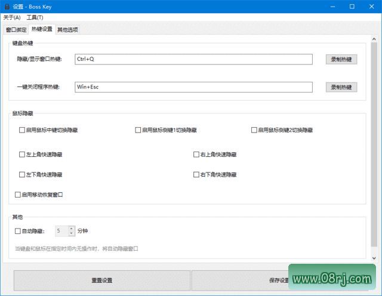Click the Boss Key lock icon in title bar
Viewport: 382px width, 296px height.
[x=7, y=7]
